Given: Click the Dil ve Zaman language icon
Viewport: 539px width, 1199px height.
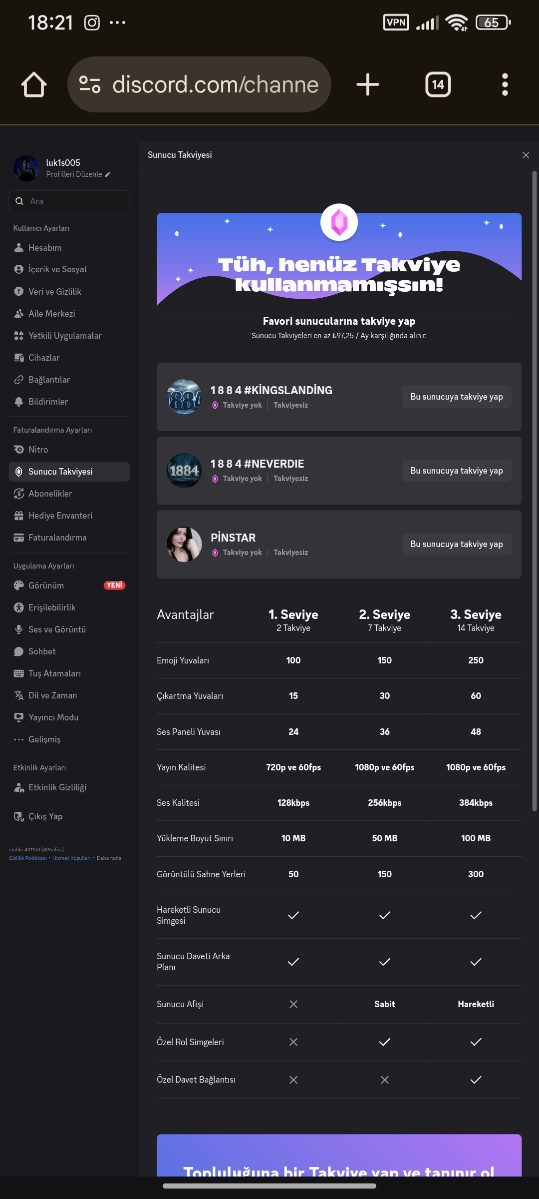Looking at the screenshot, I should pyautogui.click(x=18, y=695).
